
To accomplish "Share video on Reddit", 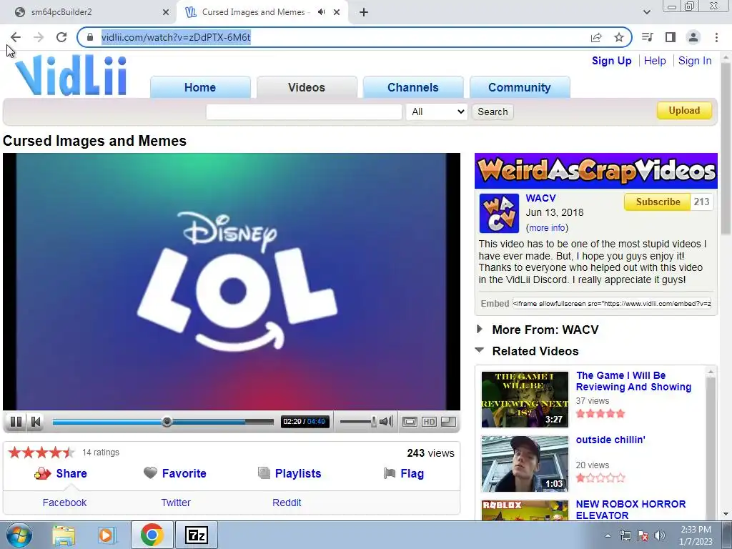I will (x=287, y=503).
